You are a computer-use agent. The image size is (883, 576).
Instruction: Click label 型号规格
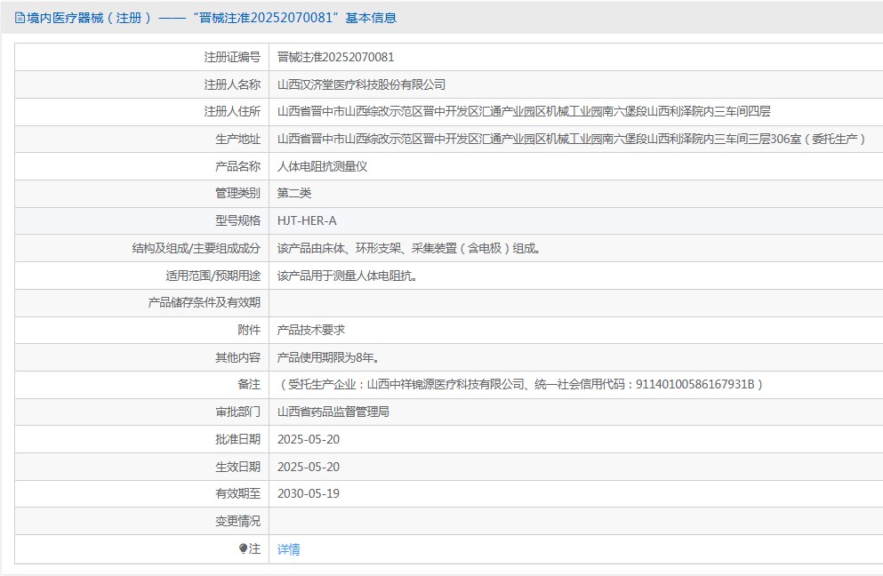[x=237, y=220]
